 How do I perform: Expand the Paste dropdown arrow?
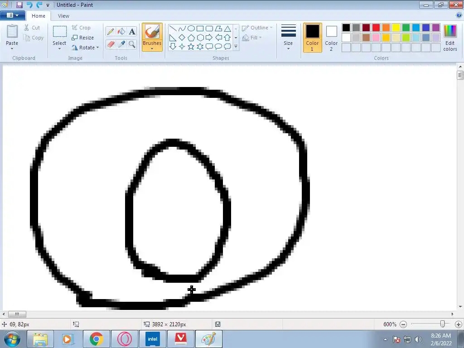point(12,49)
